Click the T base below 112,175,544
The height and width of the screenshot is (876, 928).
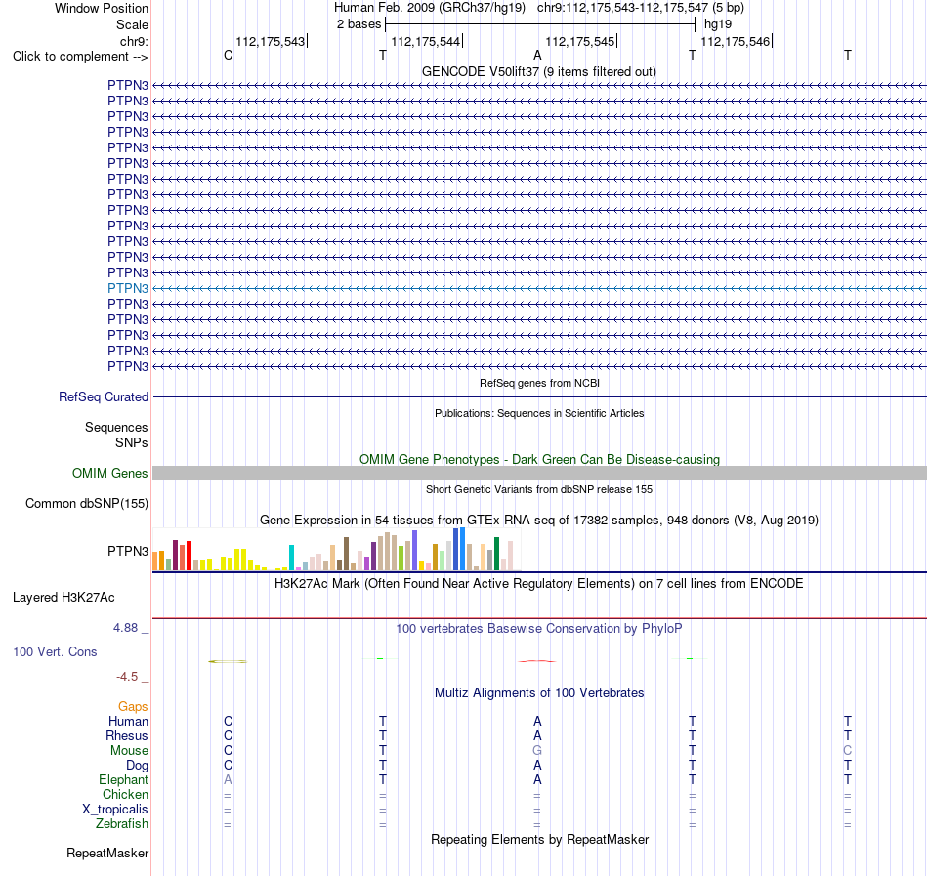[383, 56]
